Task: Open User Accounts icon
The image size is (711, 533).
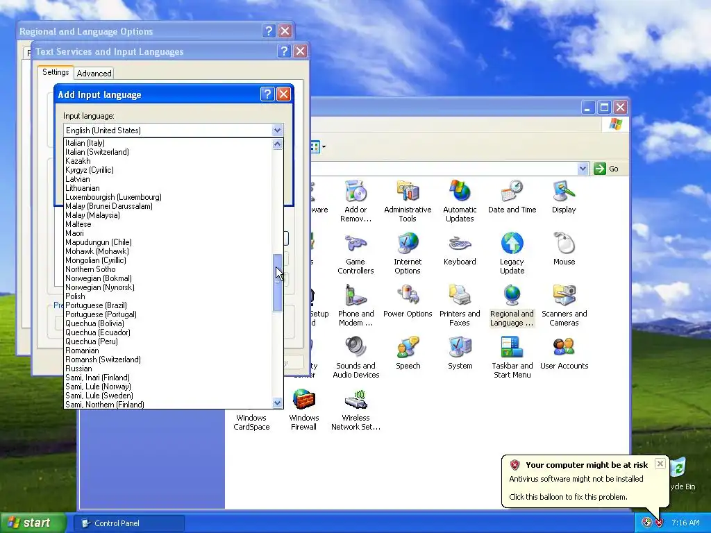Action: (564, 353)
